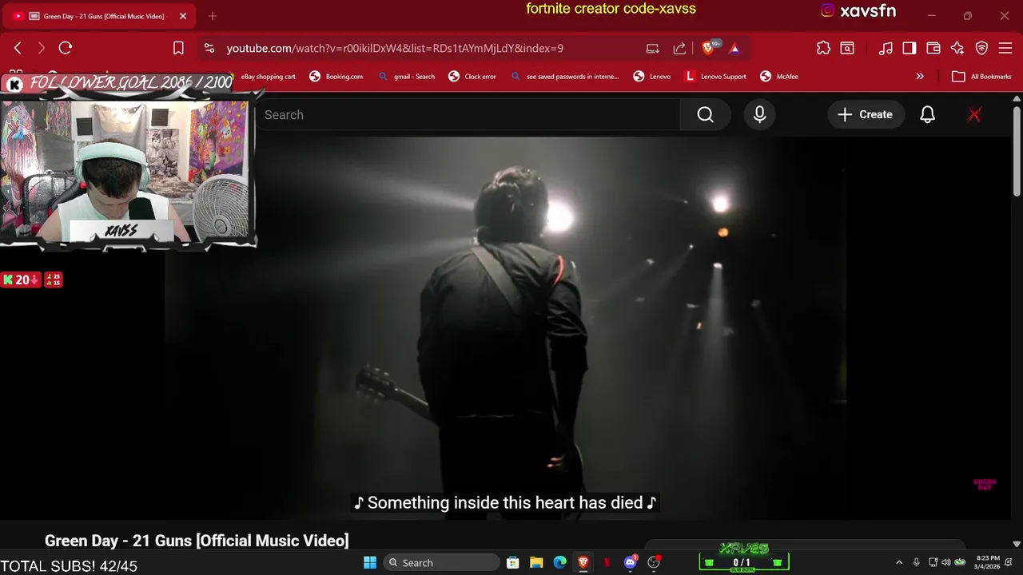1023x575 pixels.
Task: Open Brave VPN shield icon
Action: [x=982, y=48]
